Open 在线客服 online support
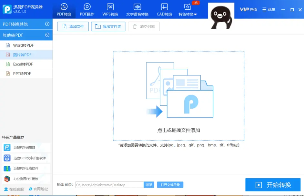 (14, 189)
